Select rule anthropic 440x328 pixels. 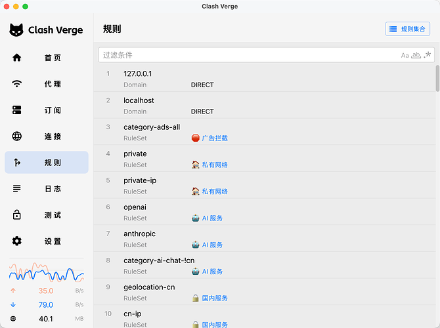click(x=265, y=238)
